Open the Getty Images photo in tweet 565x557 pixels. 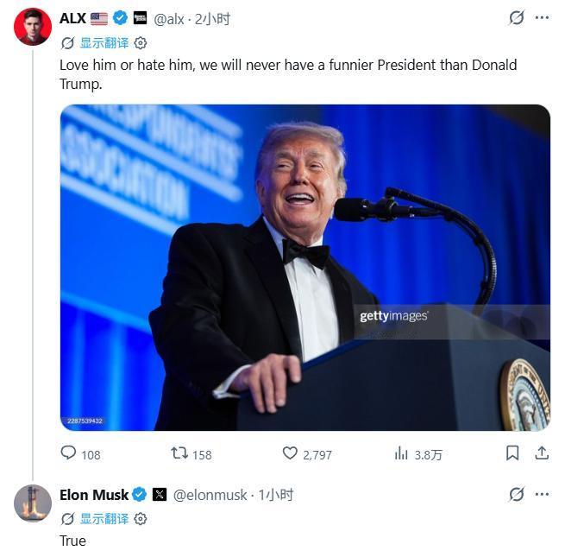point(304,268)
